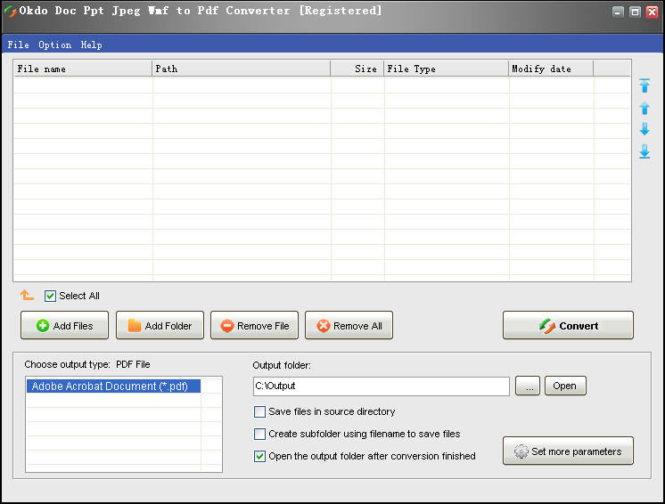Move selected file down one position

[644, 129]
